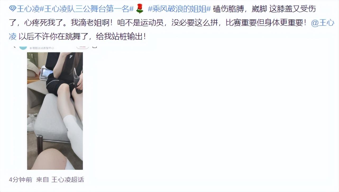Viewport: 339px width, 192px height.
Task: Open #王心凌队三公舞台第一名# topic link
Action: pyautogui.click(x=87, y=9)
